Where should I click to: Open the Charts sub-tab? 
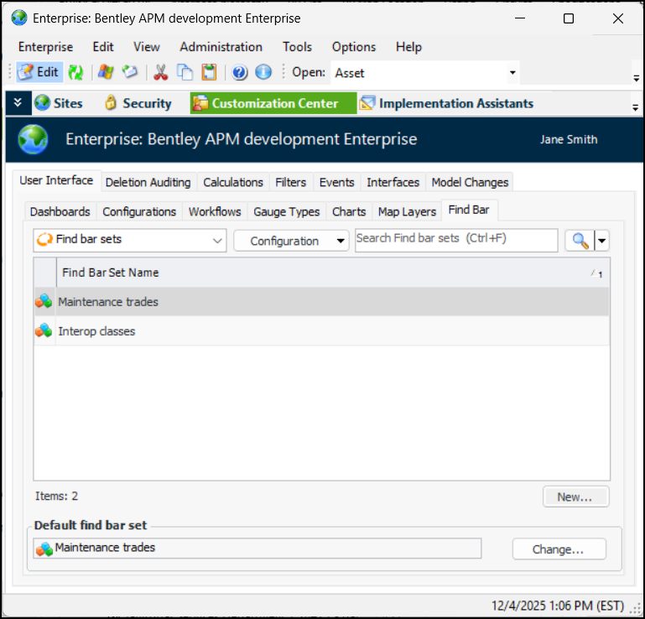[x=349, y=211]
